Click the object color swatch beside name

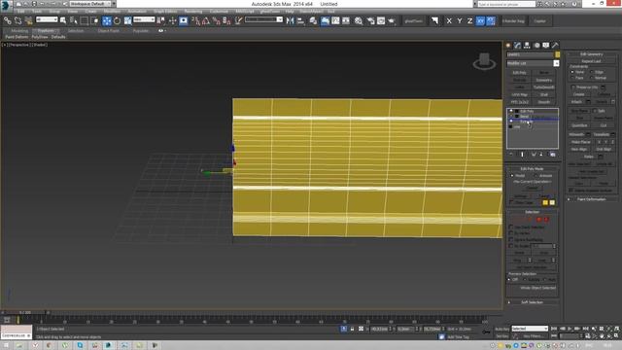point(557,54)
